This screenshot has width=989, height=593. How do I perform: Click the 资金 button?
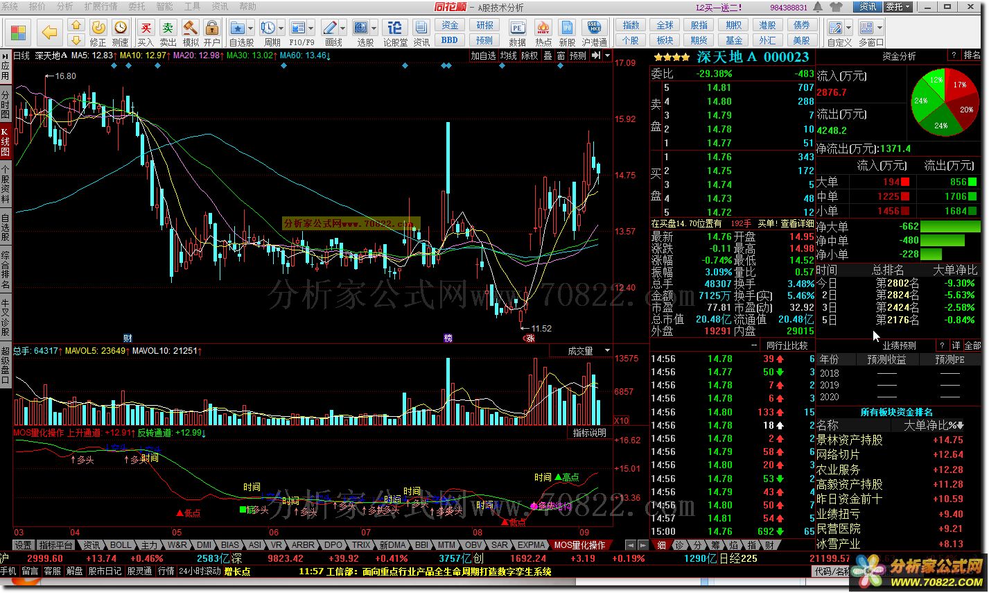(450, 25)
